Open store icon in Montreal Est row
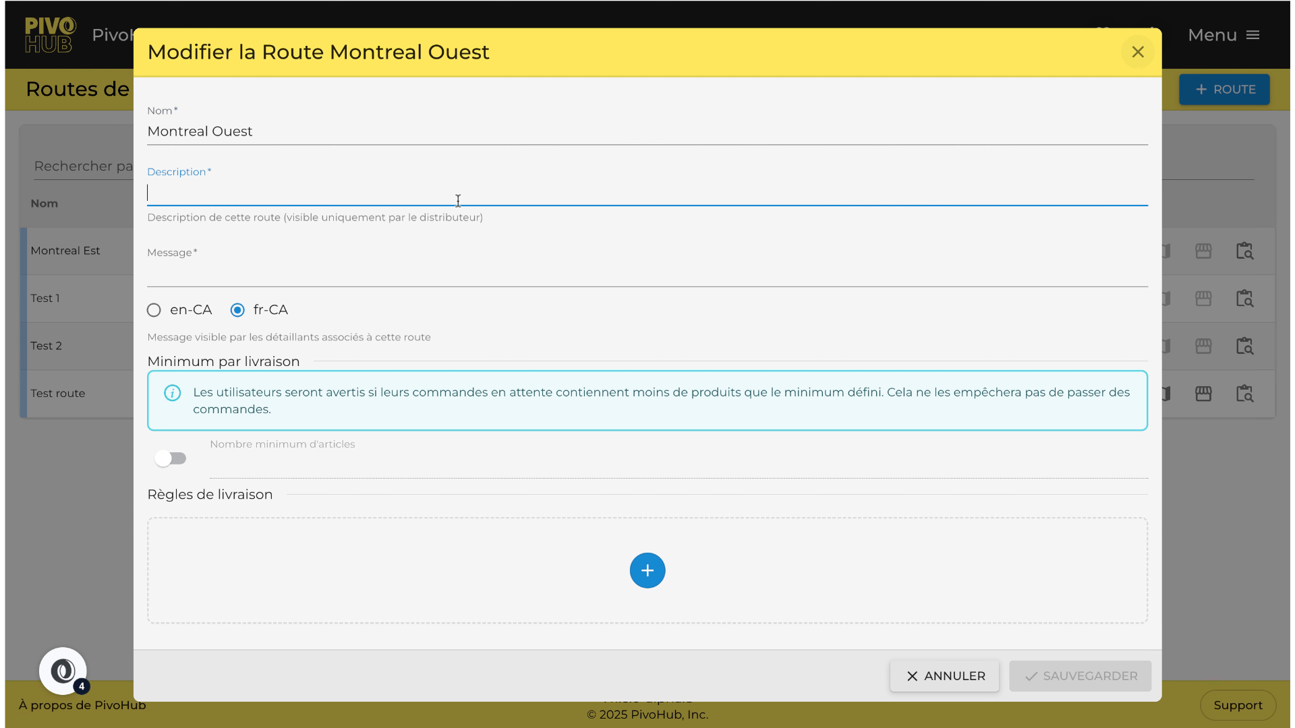Screen dimensions: 1295x728 point(1203,251)
